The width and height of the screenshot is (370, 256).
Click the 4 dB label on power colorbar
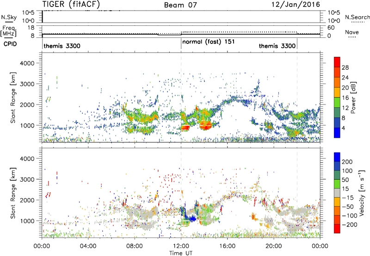343,128
